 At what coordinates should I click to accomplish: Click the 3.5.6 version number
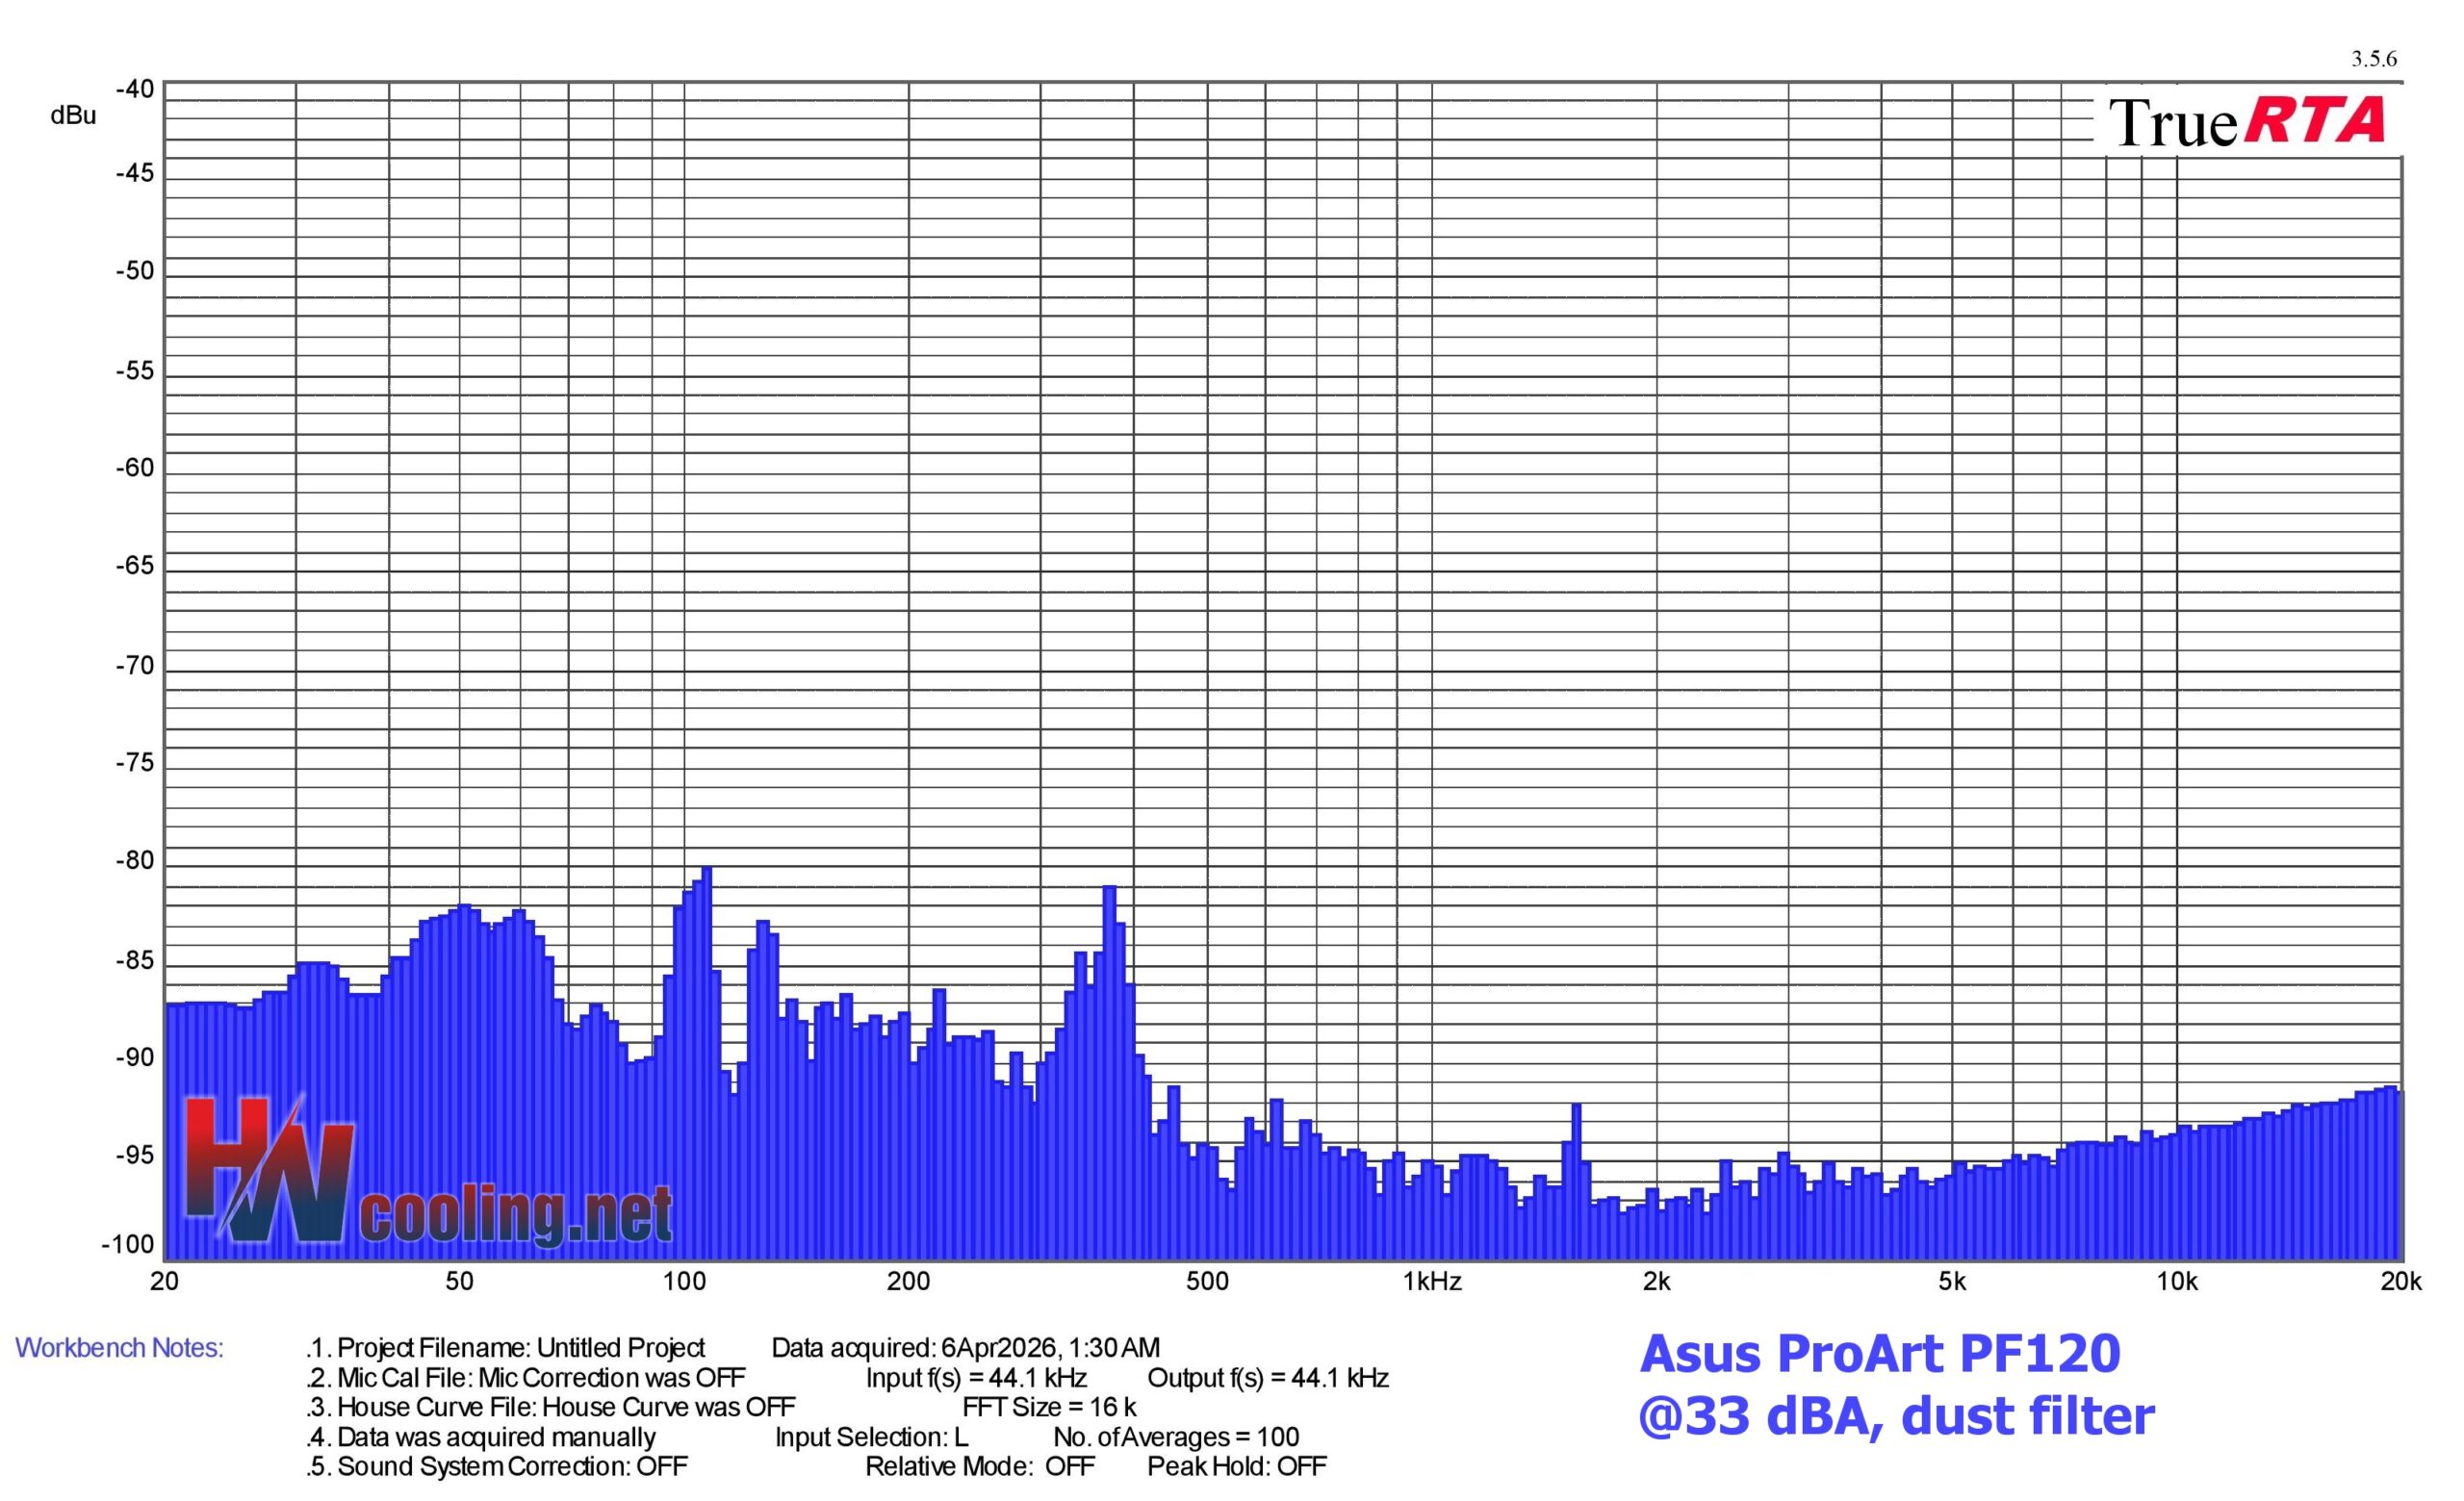pyautogui.click(x=2373, y=59)
